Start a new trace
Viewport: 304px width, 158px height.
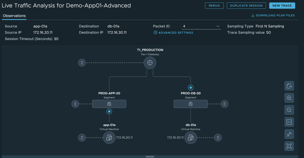tap(282, 5)
